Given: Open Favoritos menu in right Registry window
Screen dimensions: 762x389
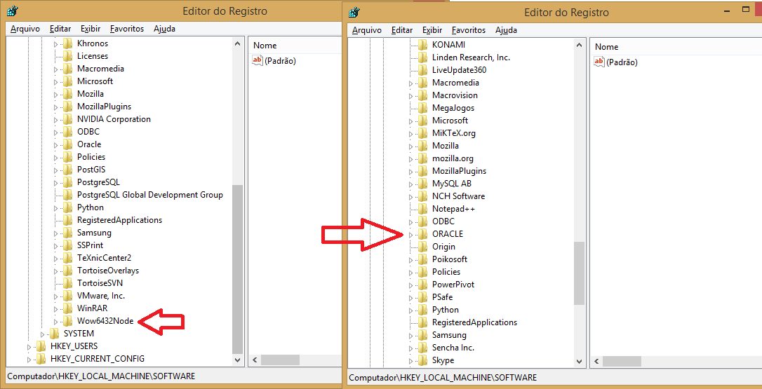Looking at the screenshot, I should click(469, 30).
